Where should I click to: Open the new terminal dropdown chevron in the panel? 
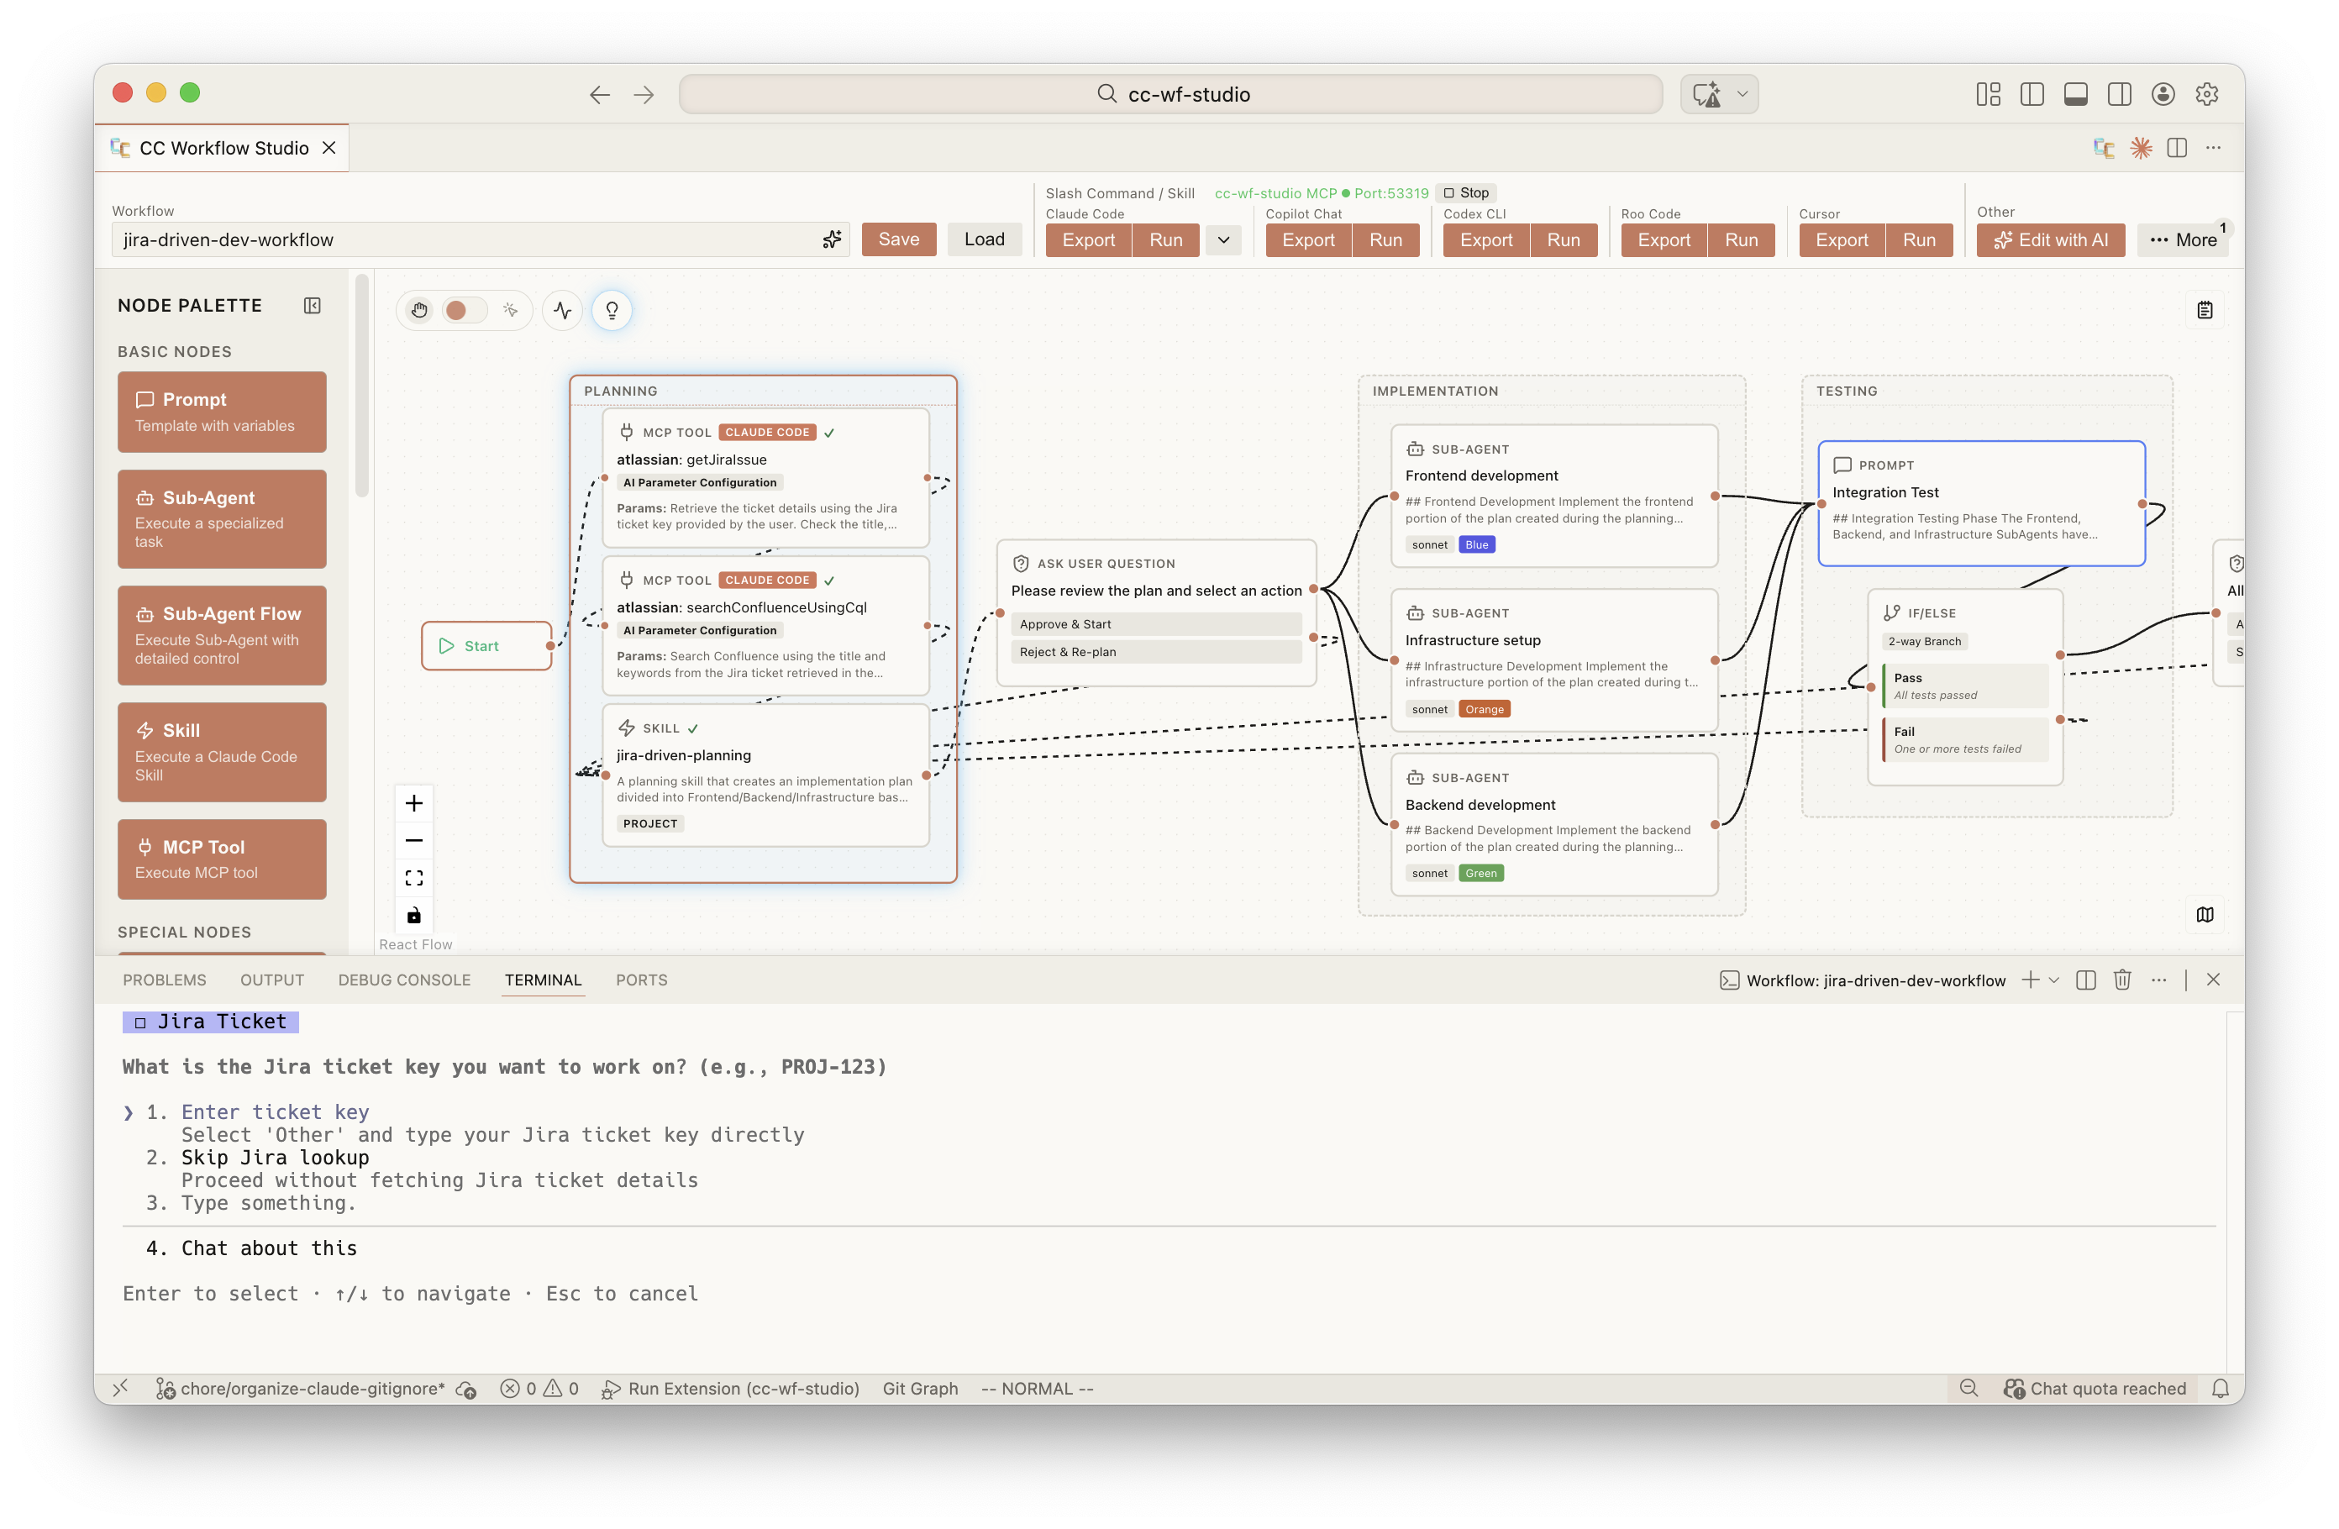click(2053, 980)
